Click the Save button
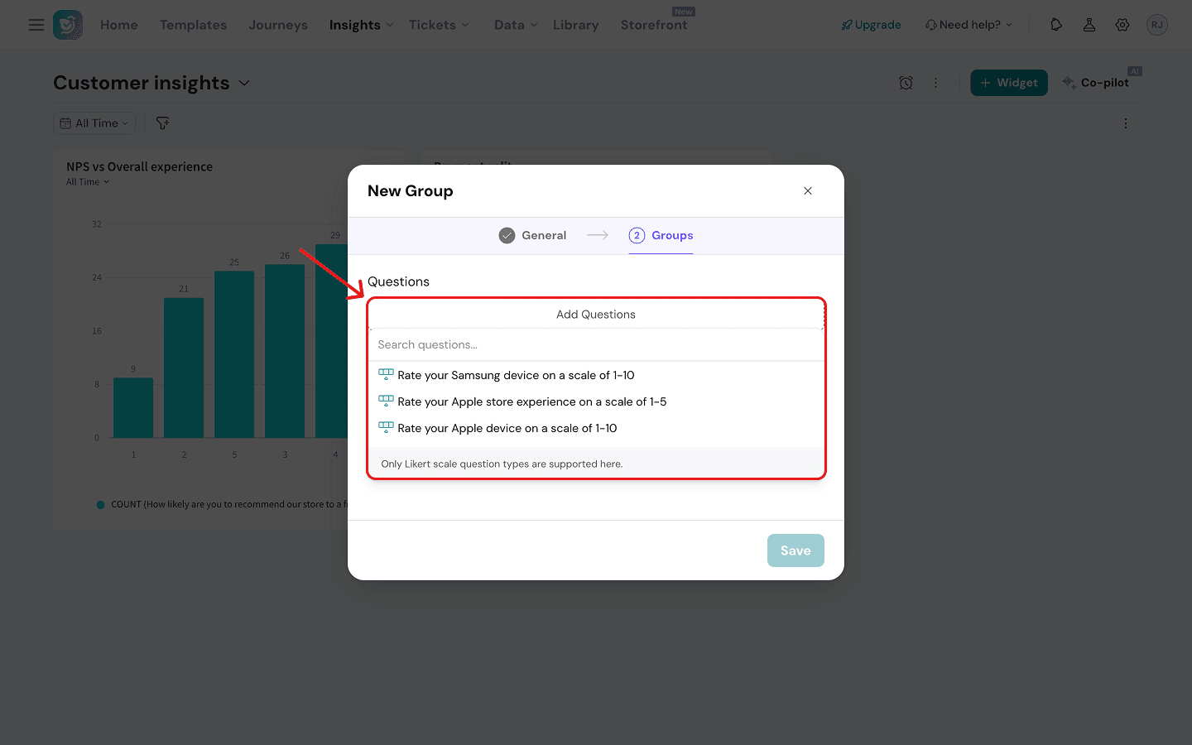The image size is (1192, 745). [795, 550]
